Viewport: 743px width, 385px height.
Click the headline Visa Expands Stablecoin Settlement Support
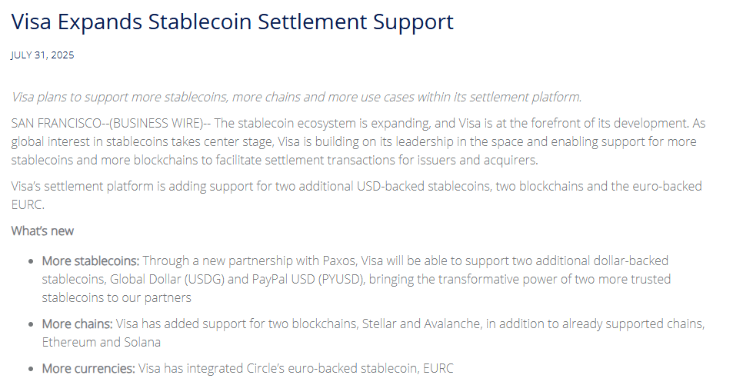[x=232, y=22]
